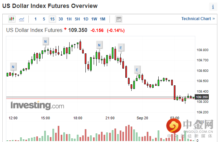Screen dimensions: 218x142
Task: Select the candlestick chart type icon
Action: click(x=12, y=19)
